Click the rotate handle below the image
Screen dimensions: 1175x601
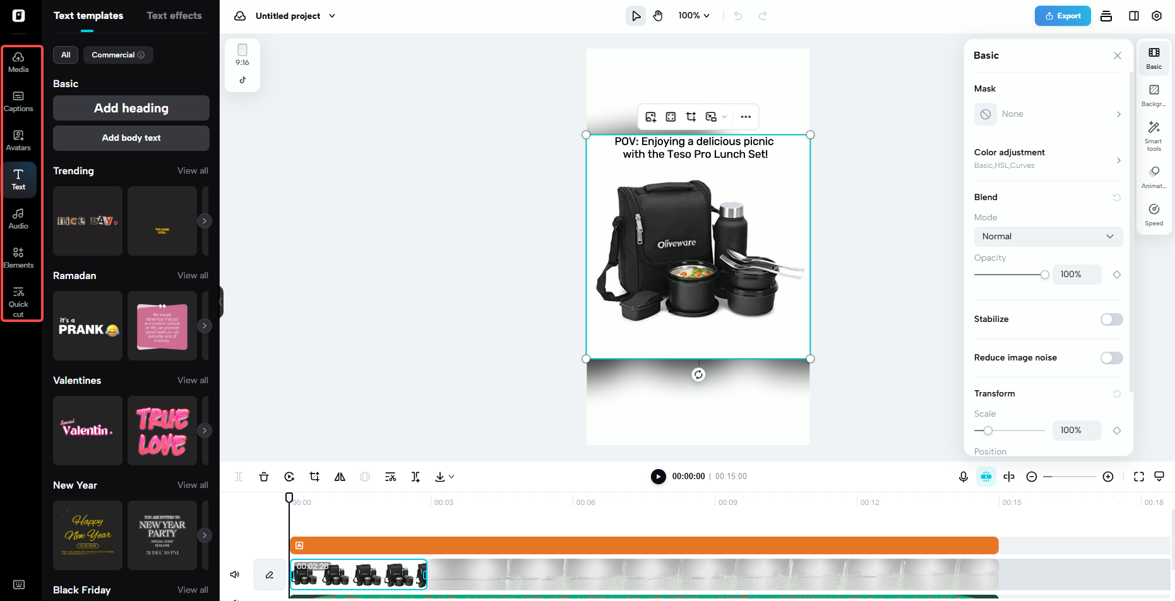[x=698, y=374]
